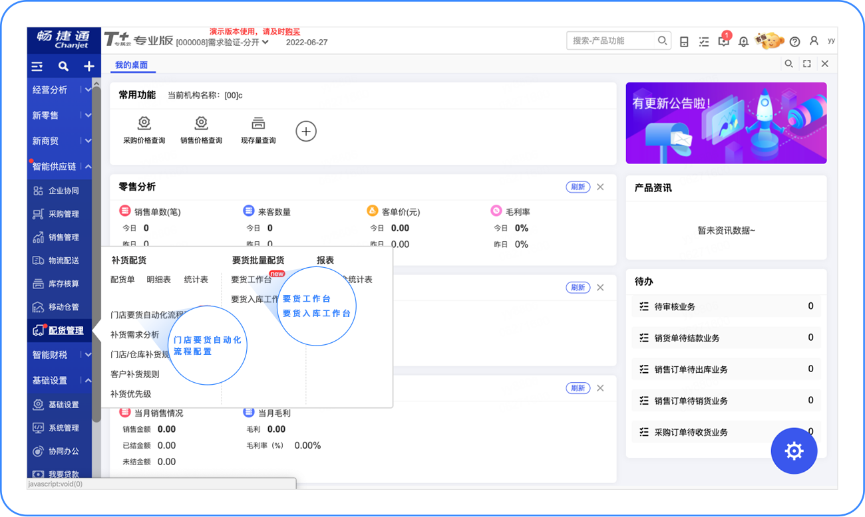Open 采购价格查询 shortcut icon

[144, 123]
